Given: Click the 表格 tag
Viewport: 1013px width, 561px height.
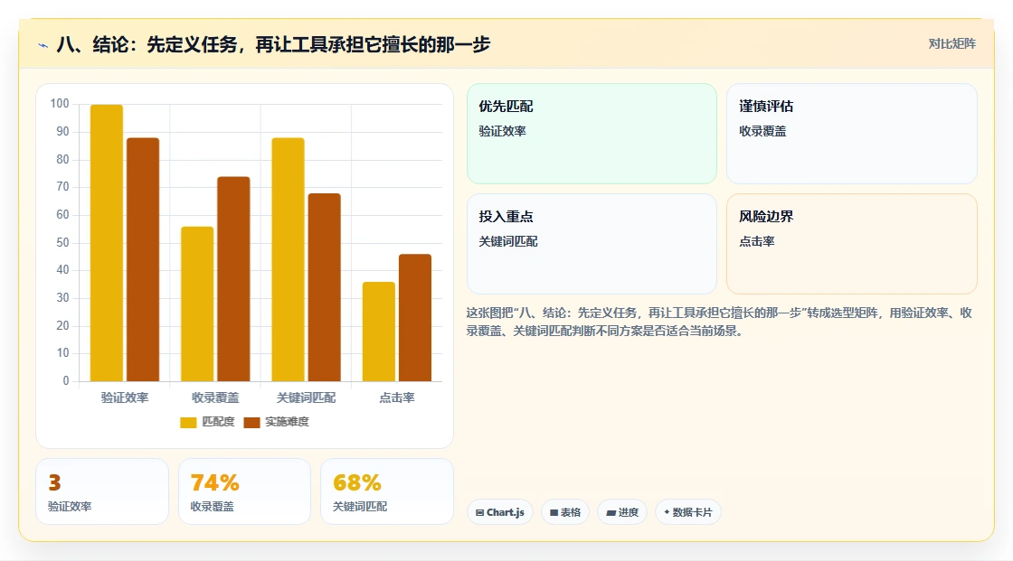Looking at the screenshot, I should pos(565,512).
